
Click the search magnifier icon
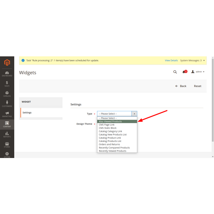click(175, 72)
